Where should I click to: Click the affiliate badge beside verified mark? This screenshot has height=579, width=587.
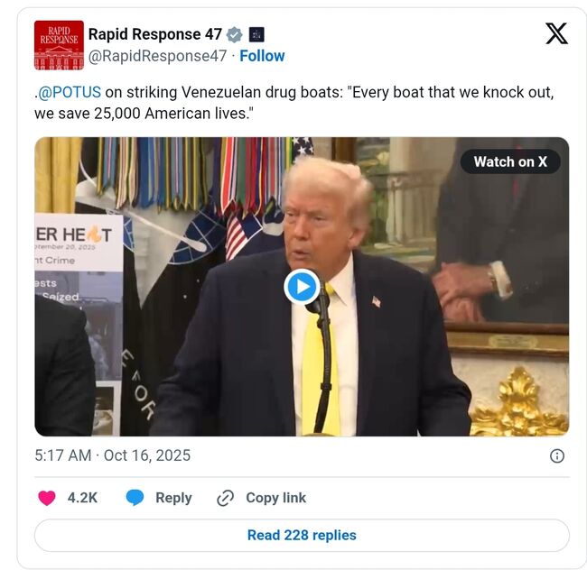coord(256,35)
